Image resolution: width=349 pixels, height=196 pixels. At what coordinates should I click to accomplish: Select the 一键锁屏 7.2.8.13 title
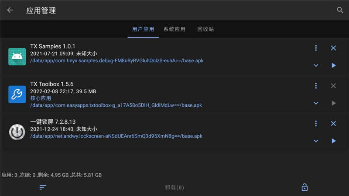pos(53,122)
